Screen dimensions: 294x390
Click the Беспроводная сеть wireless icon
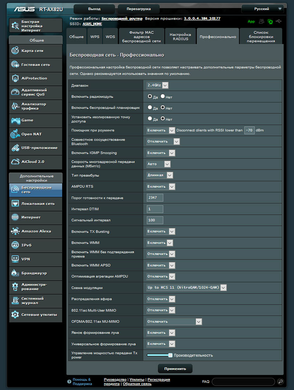pos(15,190)
